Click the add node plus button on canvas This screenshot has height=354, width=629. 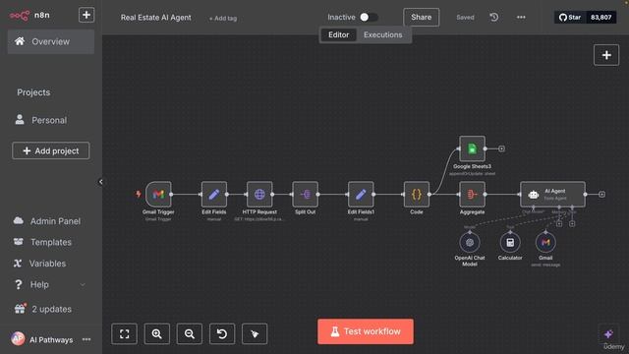606,55
